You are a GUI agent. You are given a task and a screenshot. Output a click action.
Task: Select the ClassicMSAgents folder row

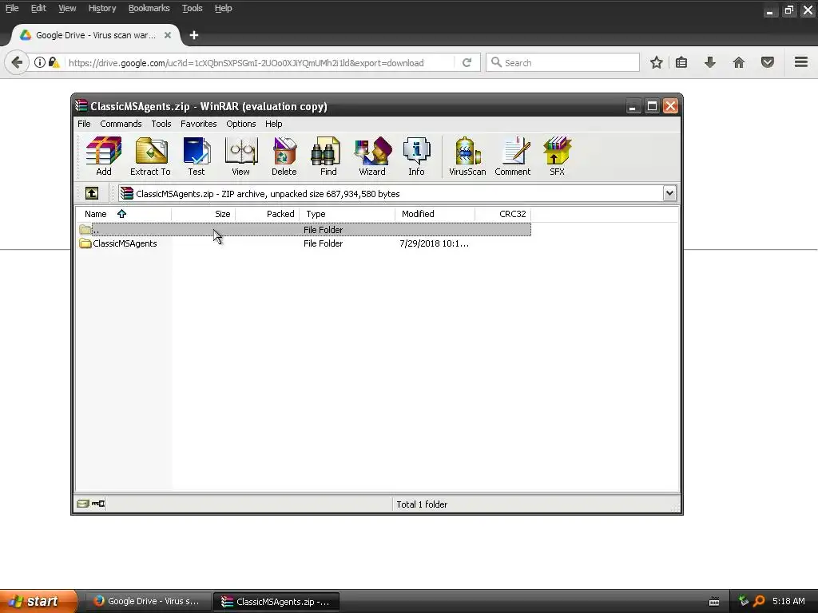point(304,243)
